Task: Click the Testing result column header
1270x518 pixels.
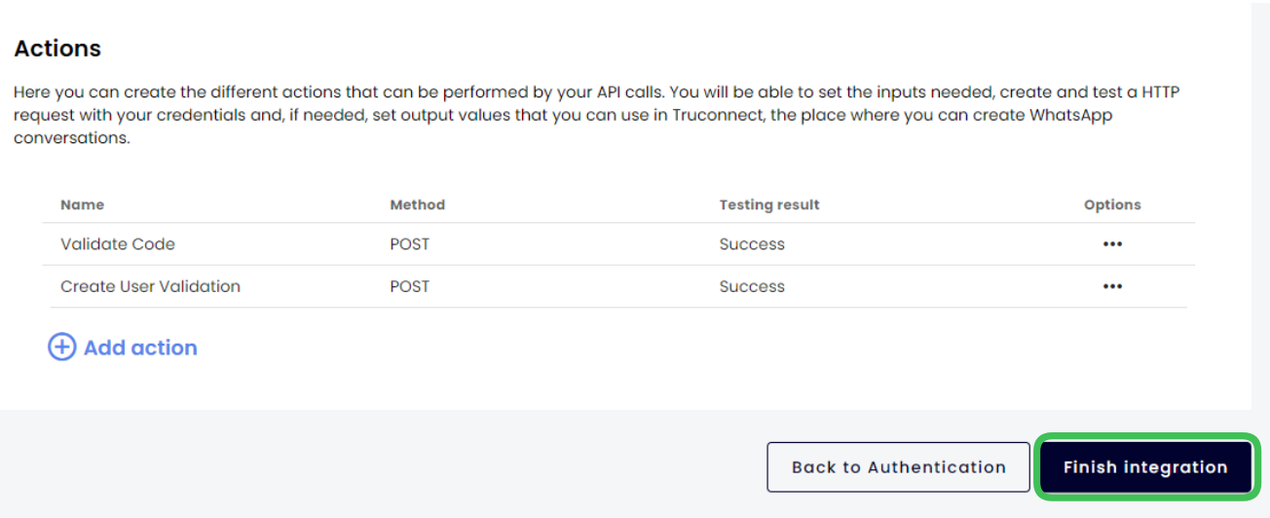Action: [769, 204]
